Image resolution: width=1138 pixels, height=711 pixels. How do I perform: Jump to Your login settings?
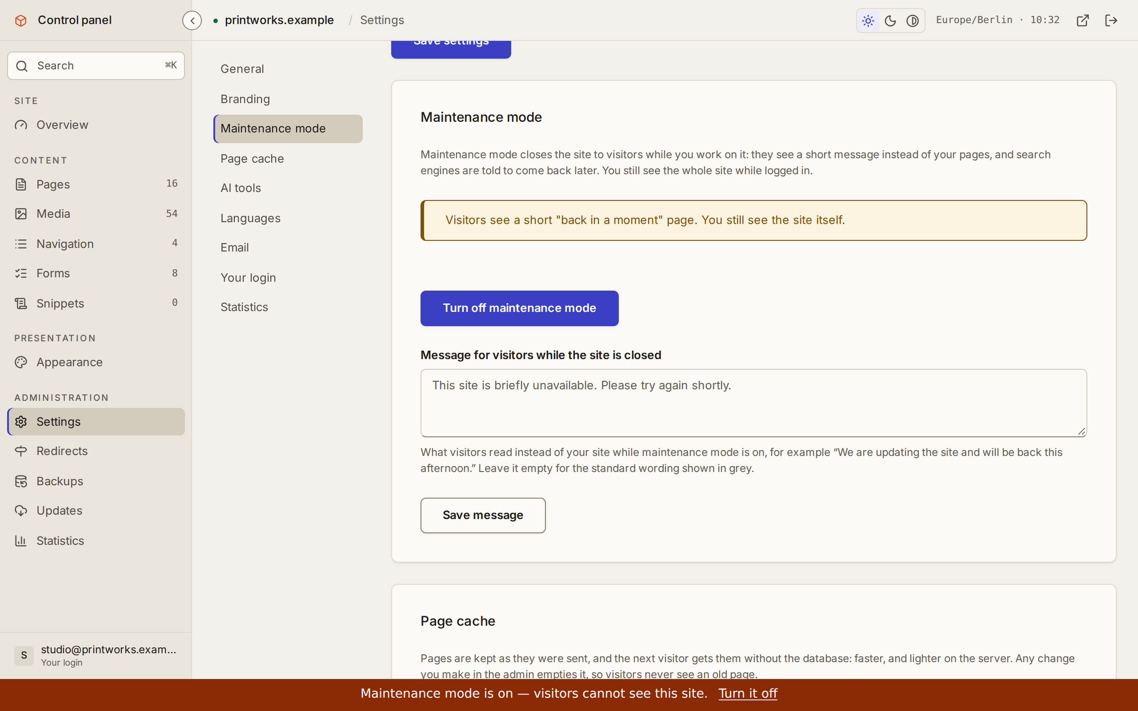click(x=288, y=278)
